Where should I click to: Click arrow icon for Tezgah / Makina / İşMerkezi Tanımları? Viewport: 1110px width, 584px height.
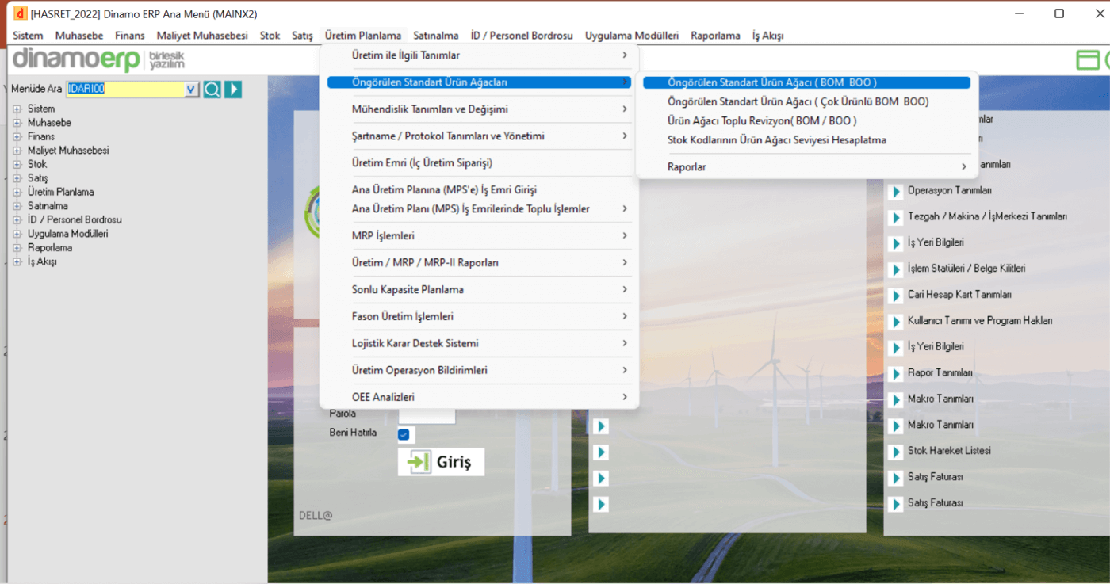click(895, 218)
